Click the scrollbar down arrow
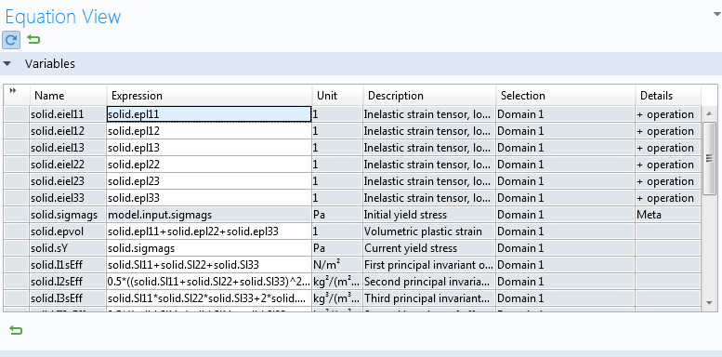Image resolution: width=722 pixels, height=357 pixels. pyautogui.click(x=709, y=303)
